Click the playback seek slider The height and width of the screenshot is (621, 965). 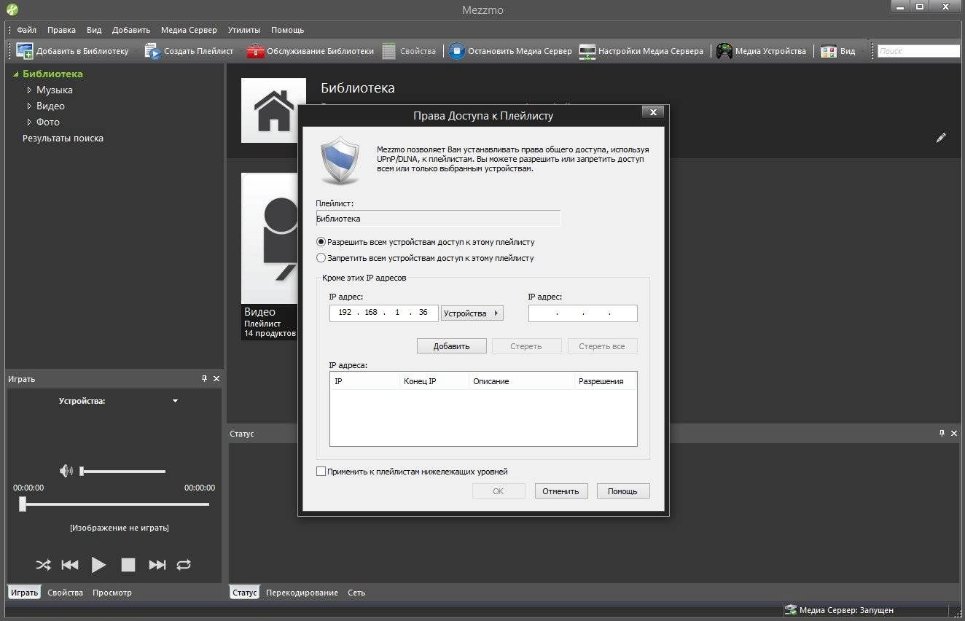coord(114,504)
